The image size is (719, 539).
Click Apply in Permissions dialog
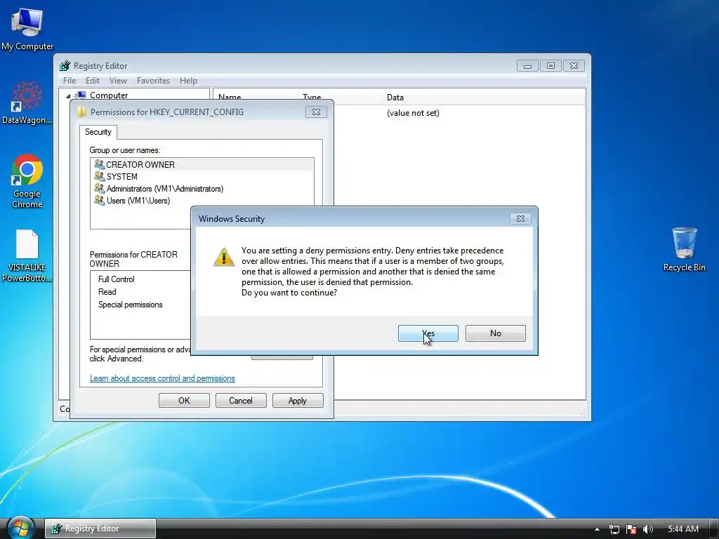pyautogui.click(x=298, y=401)
